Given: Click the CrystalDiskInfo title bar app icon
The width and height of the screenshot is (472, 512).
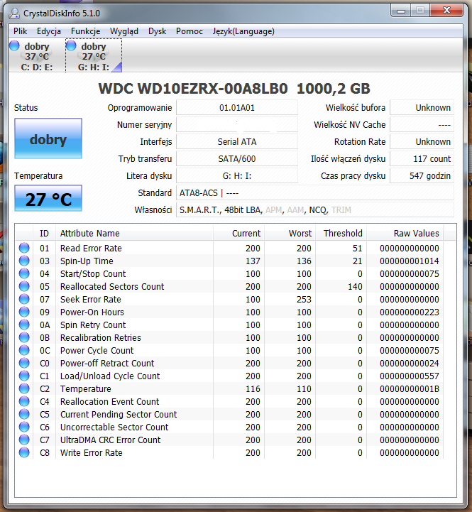Looking at the screenshot, I should point(14,13).
